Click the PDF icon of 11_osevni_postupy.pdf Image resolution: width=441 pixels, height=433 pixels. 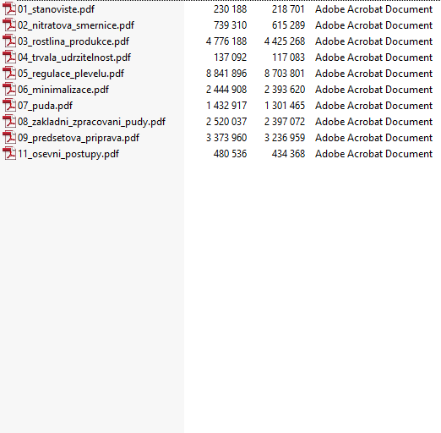point(9,153)
